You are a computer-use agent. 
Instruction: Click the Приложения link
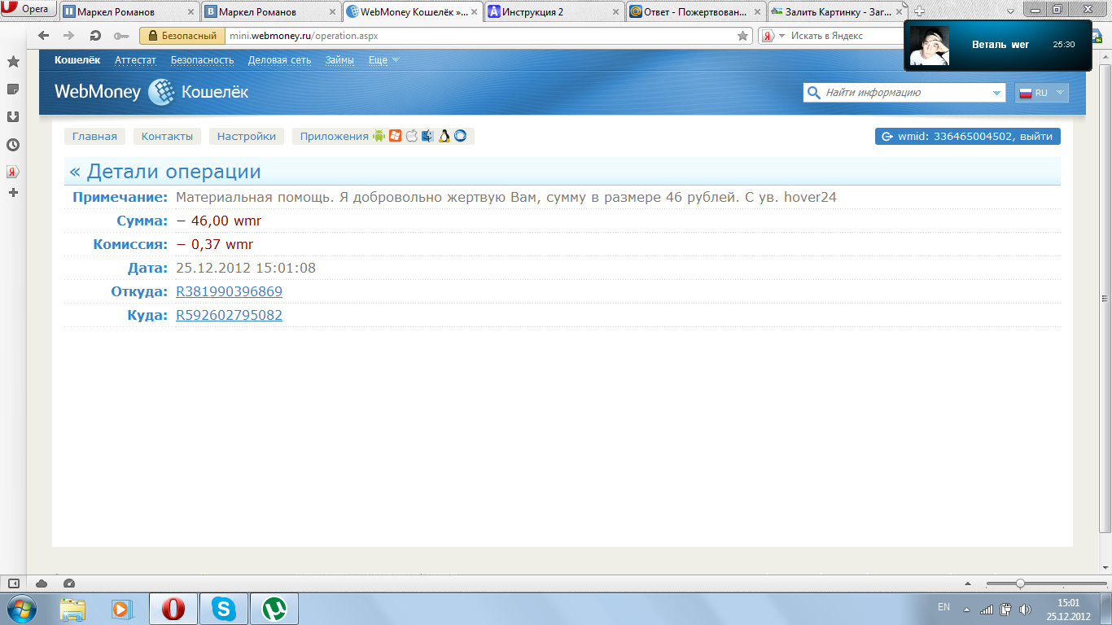(x=335, y=136)
